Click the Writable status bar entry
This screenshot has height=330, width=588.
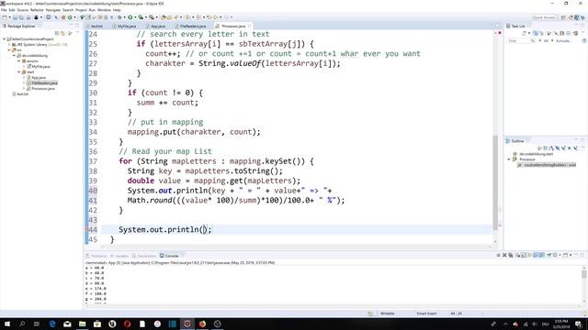click(388, 313)
